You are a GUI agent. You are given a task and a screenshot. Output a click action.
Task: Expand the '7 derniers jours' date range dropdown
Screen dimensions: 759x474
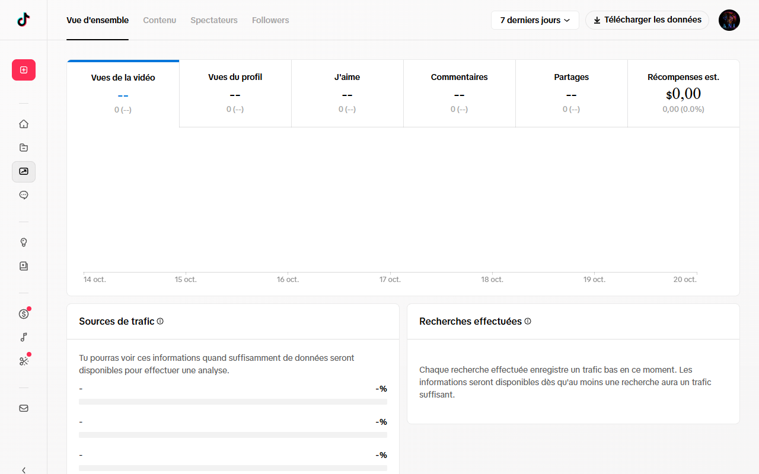[535, 20]
